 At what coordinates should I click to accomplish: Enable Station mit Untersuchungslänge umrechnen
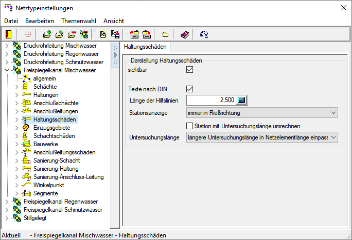189,126
